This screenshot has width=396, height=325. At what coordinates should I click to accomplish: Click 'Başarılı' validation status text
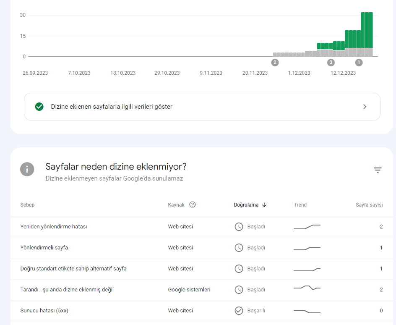256,311
